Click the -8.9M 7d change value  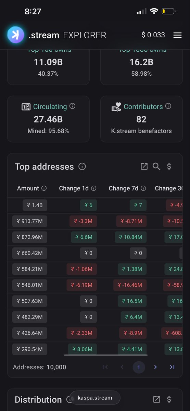pyautogui.click(x=133, y=333)
